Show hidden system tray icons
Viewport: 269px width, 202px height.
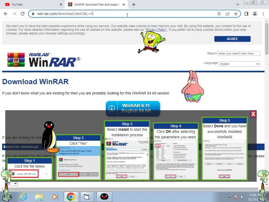tap(223, 197)
